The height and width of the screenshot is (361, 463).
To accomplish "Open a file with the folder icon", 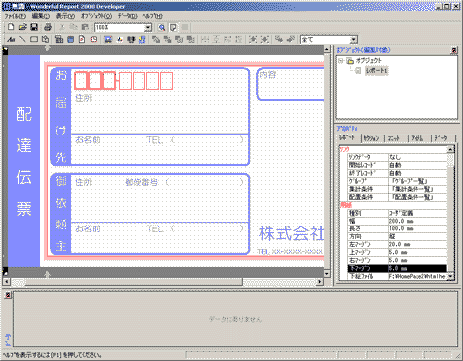I will coord(22,27).
